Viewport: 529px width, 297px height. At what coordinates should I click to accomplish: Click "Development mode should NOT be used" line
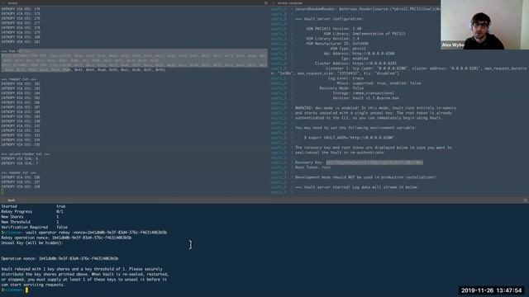[x=365, y=177]
